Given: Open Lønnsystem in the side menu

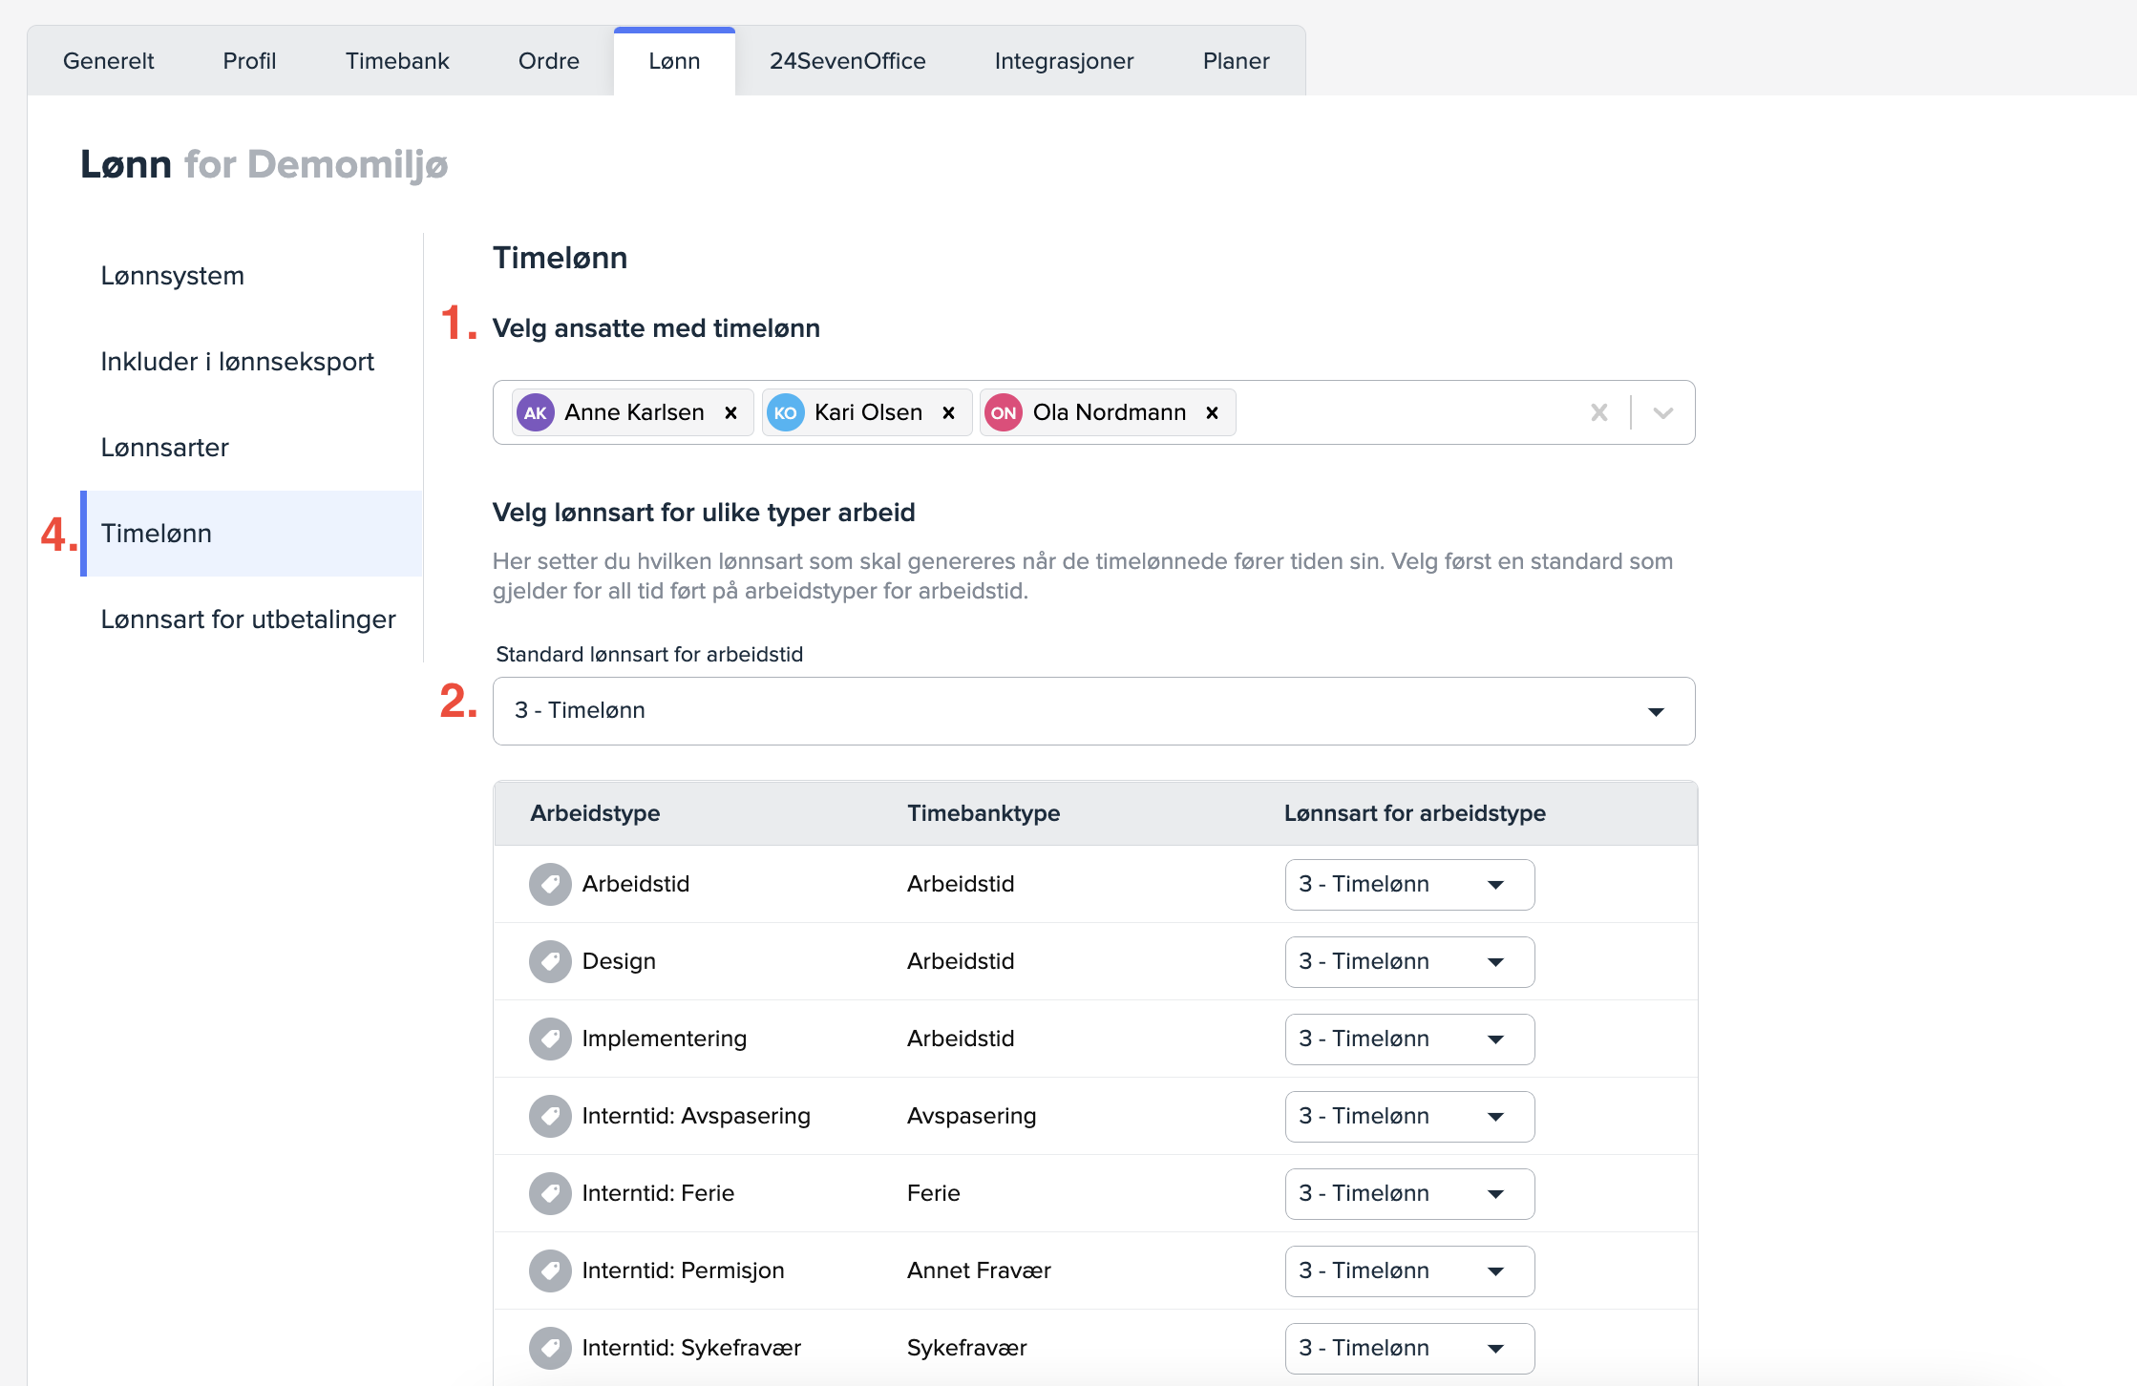Looking at the screenshot, I should 173,276.
